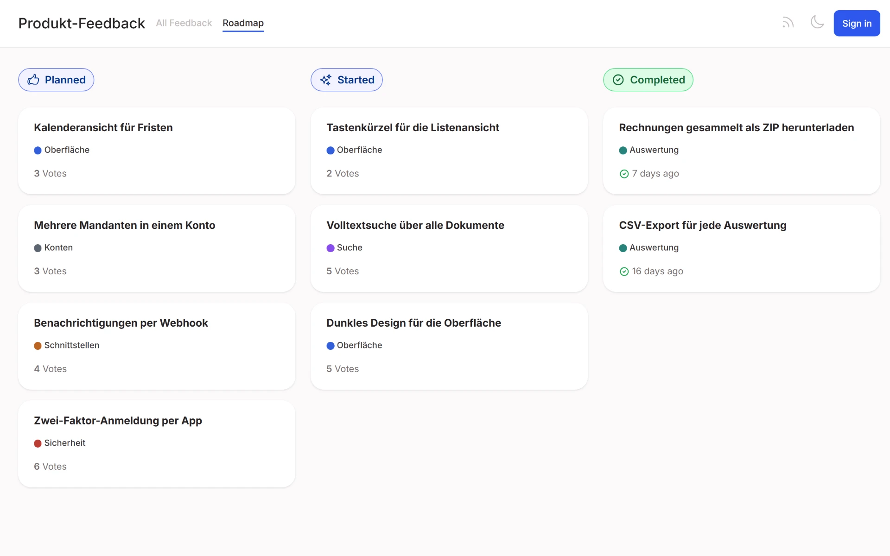
Task: Click the 7 days ago timestamp
Action: click(x=655, y=173)
